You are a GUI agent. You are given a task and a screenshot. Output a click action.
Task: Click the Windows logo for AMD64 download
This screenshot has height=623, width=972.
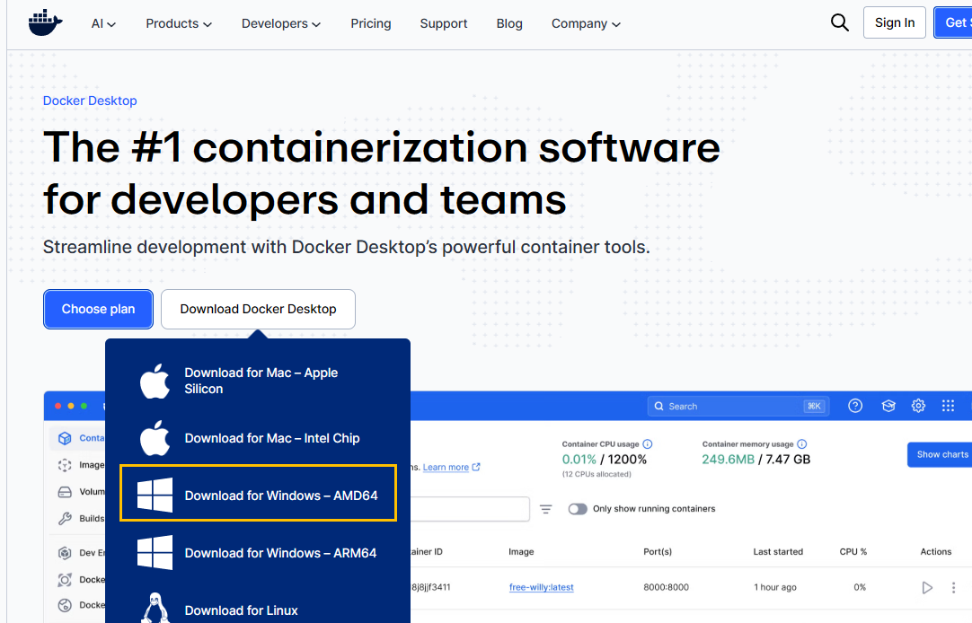155,495
